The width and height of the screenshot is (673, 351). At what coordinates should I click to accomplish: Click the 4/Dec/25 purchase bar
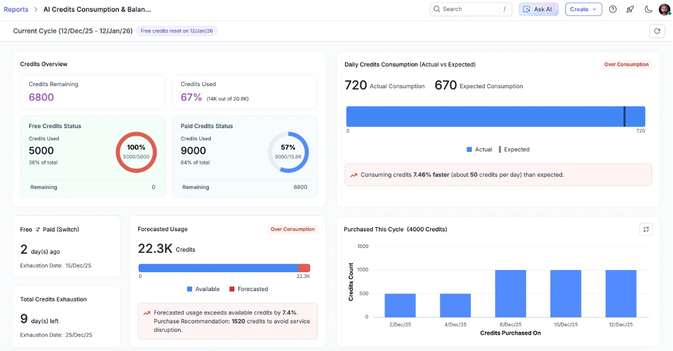(x=456, y=305)
